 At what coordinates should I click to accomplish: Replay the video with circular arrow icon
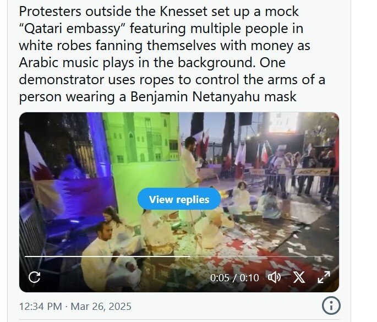(34, 277)
